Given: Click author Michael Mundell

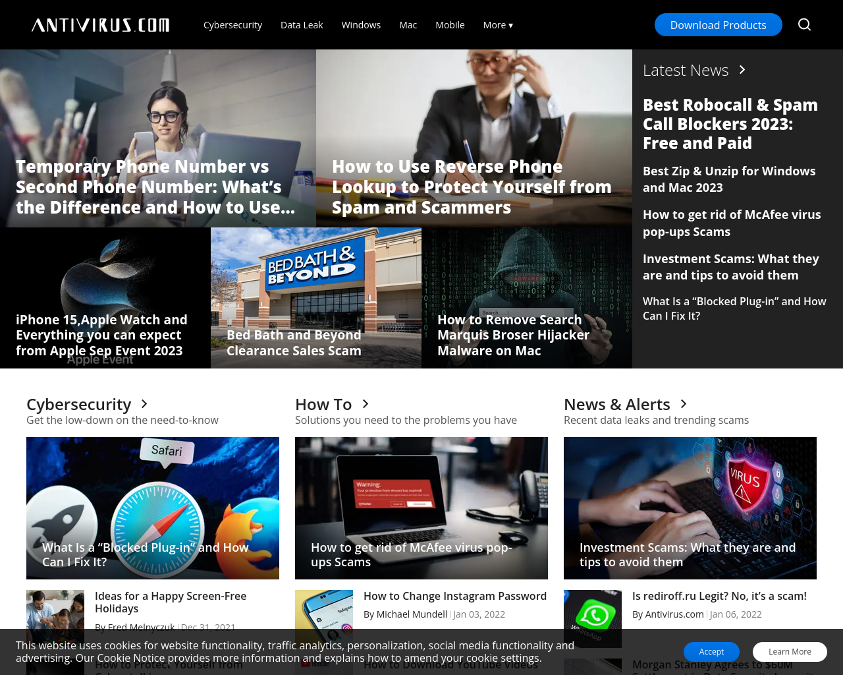Looking at the screenshot, I should click(x=412, y=614).
